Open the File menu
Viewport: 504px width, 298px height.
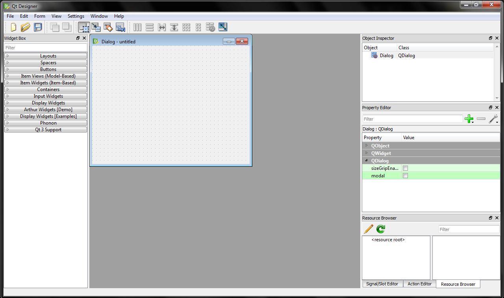(10, 16)
